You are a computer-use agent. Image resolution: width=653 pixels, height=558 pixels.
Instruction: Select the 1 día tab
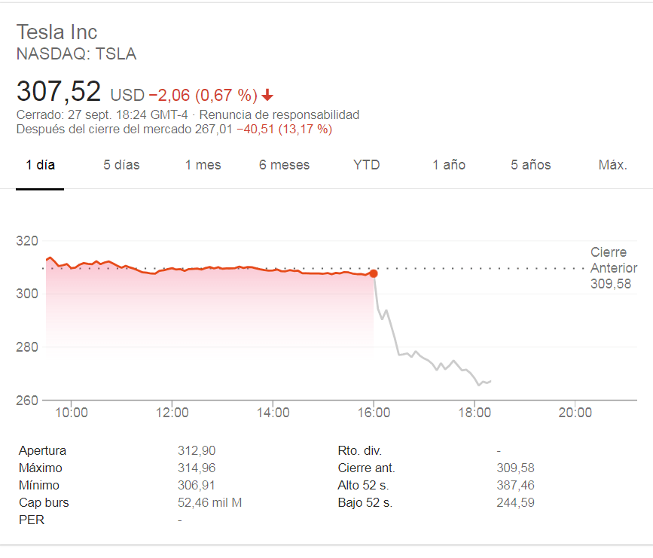[x=40, y=165]
